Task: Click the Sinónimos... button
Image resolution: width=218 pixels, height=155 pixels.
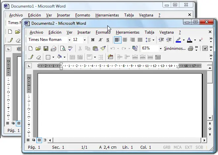Action: [175, 48]
